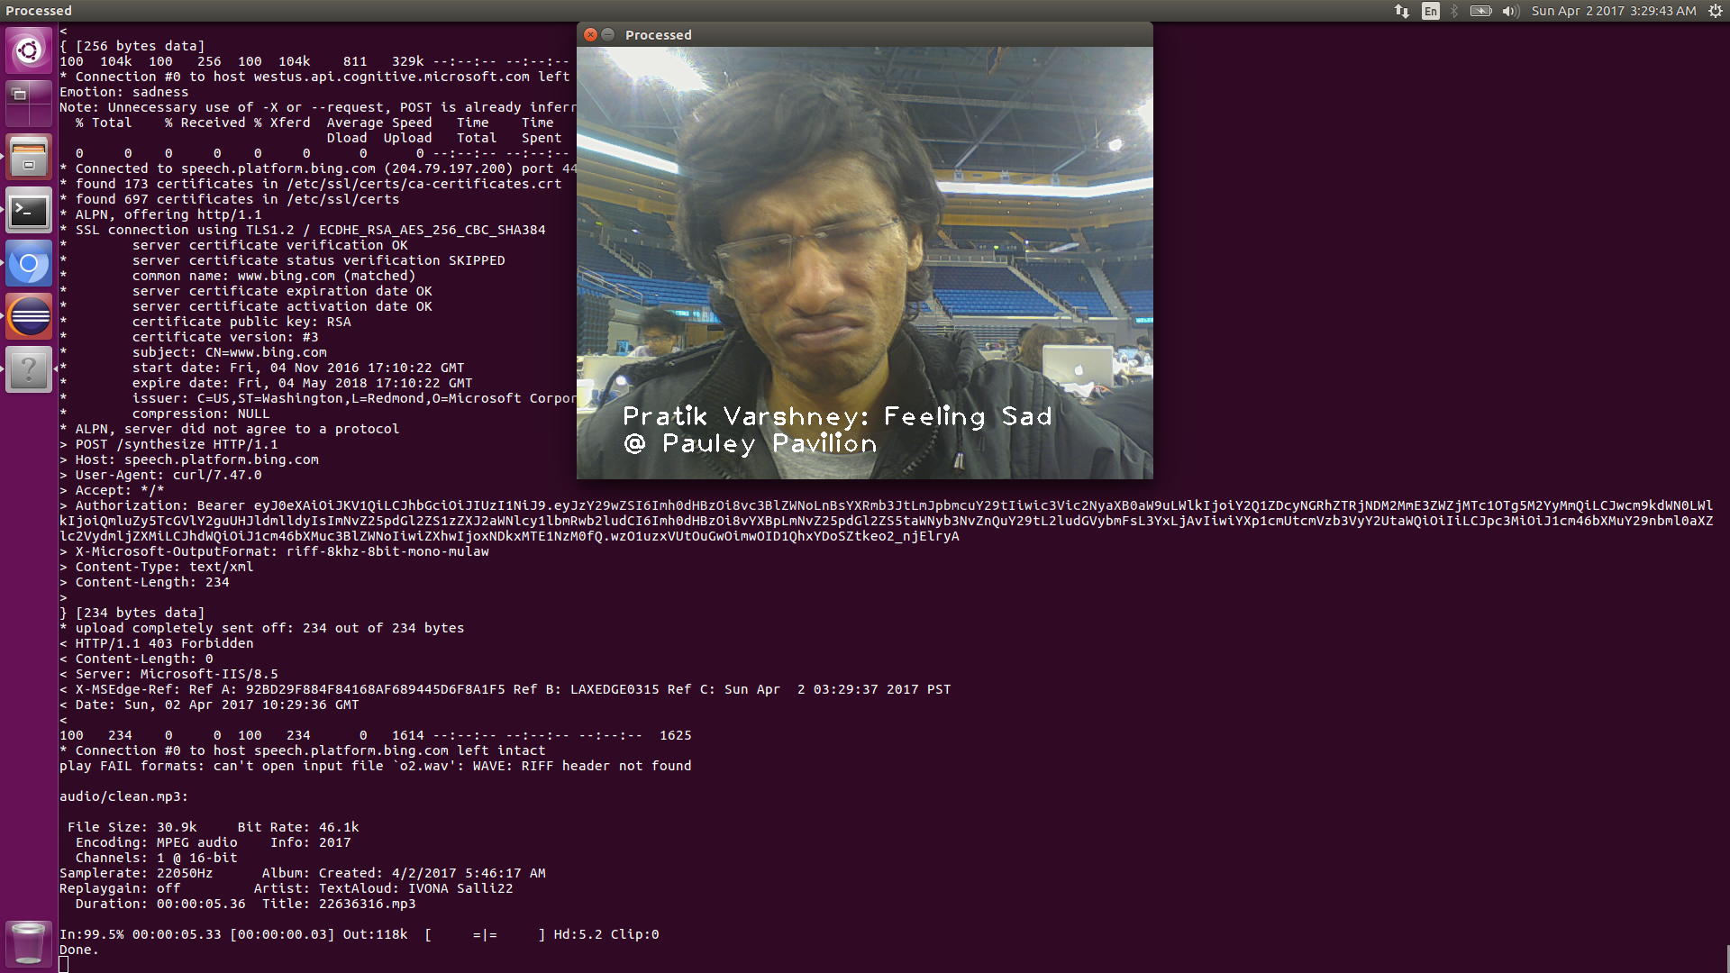The width and height of the screenshot is (1730, 973).
Task: Open the Files manager from launcher
Action: [29, 157]
